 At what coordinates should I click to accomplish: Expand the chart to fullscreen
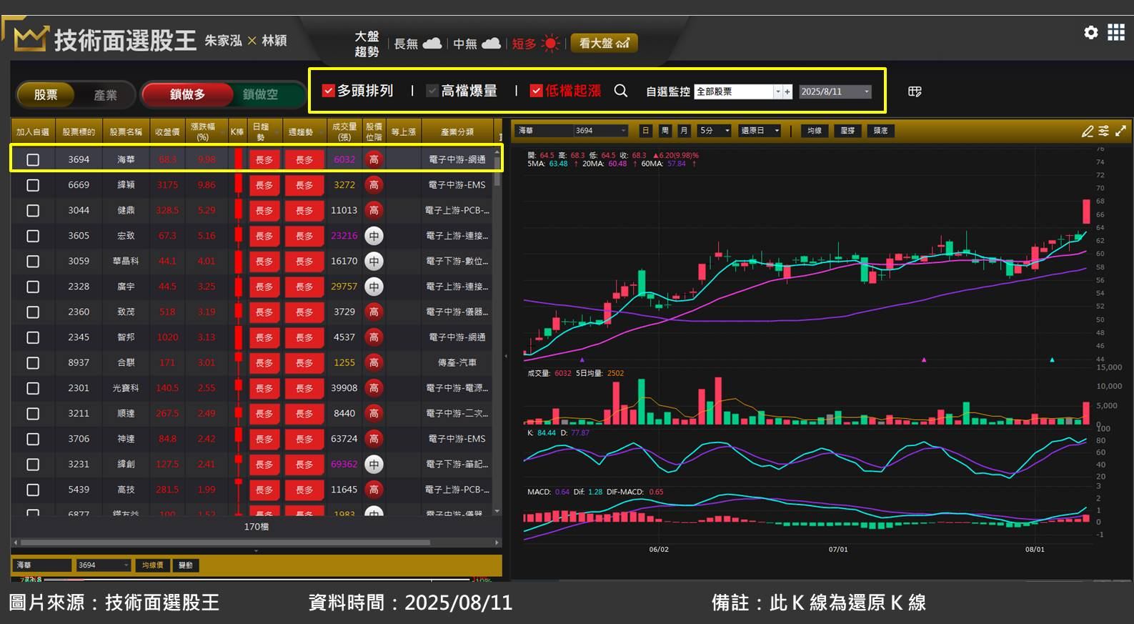tap(1120, 131)
